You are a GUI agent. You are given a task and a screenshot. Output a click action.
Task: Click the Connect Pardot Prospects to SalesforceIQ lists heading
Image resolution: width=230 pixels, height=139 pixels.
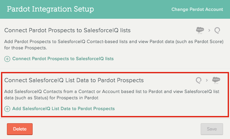[x=68, y=31]
